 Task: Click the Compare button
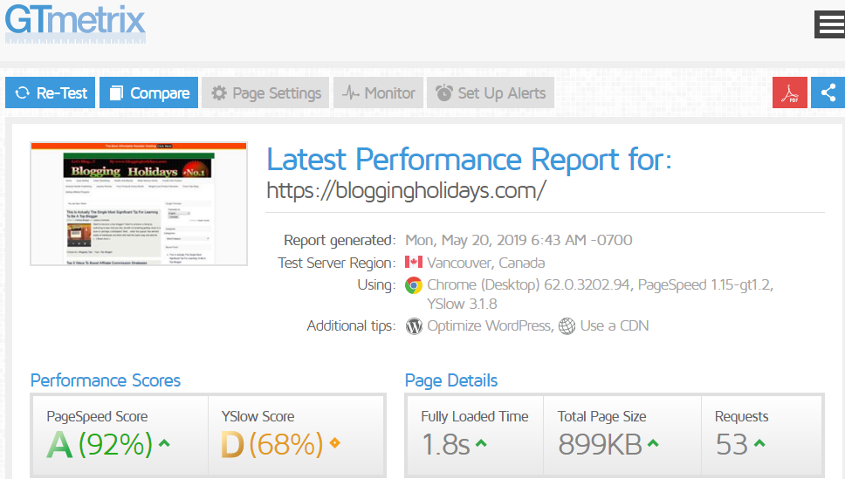148,93
